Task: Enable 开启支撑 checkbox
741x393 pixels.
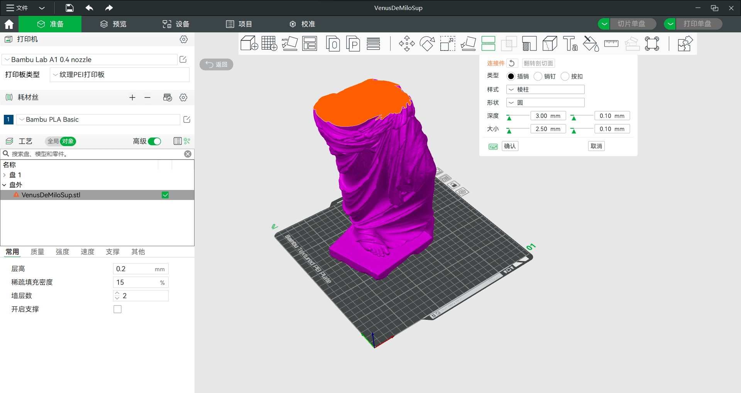Action: point(118,309)
